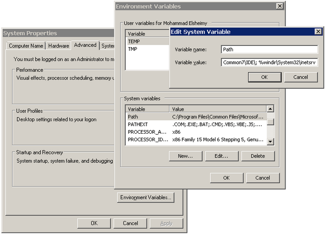
Task: Open the Hardware tab
Action: click(x=58, y=46)
